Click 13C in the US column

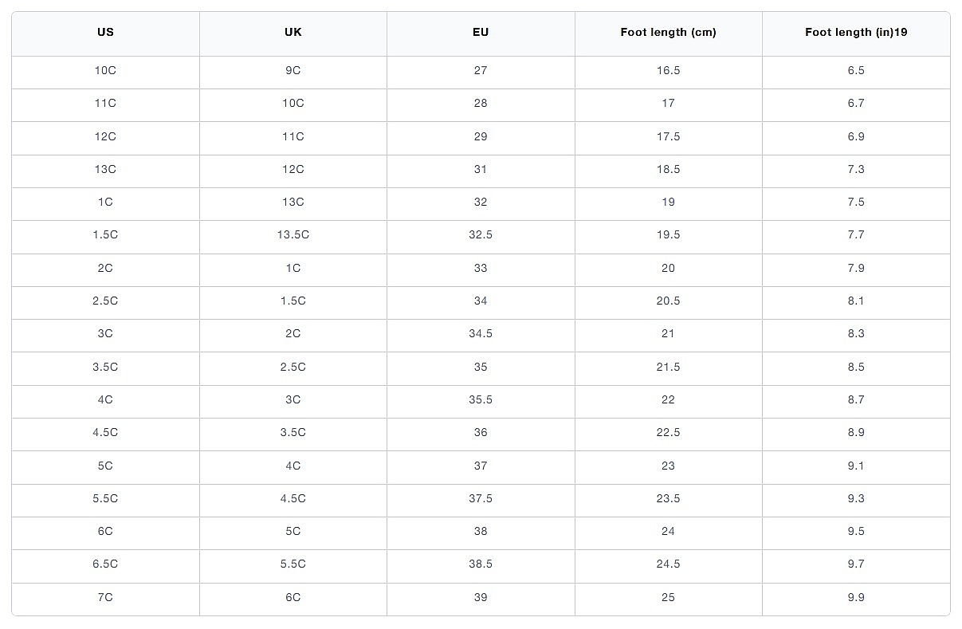pos(105,169)
